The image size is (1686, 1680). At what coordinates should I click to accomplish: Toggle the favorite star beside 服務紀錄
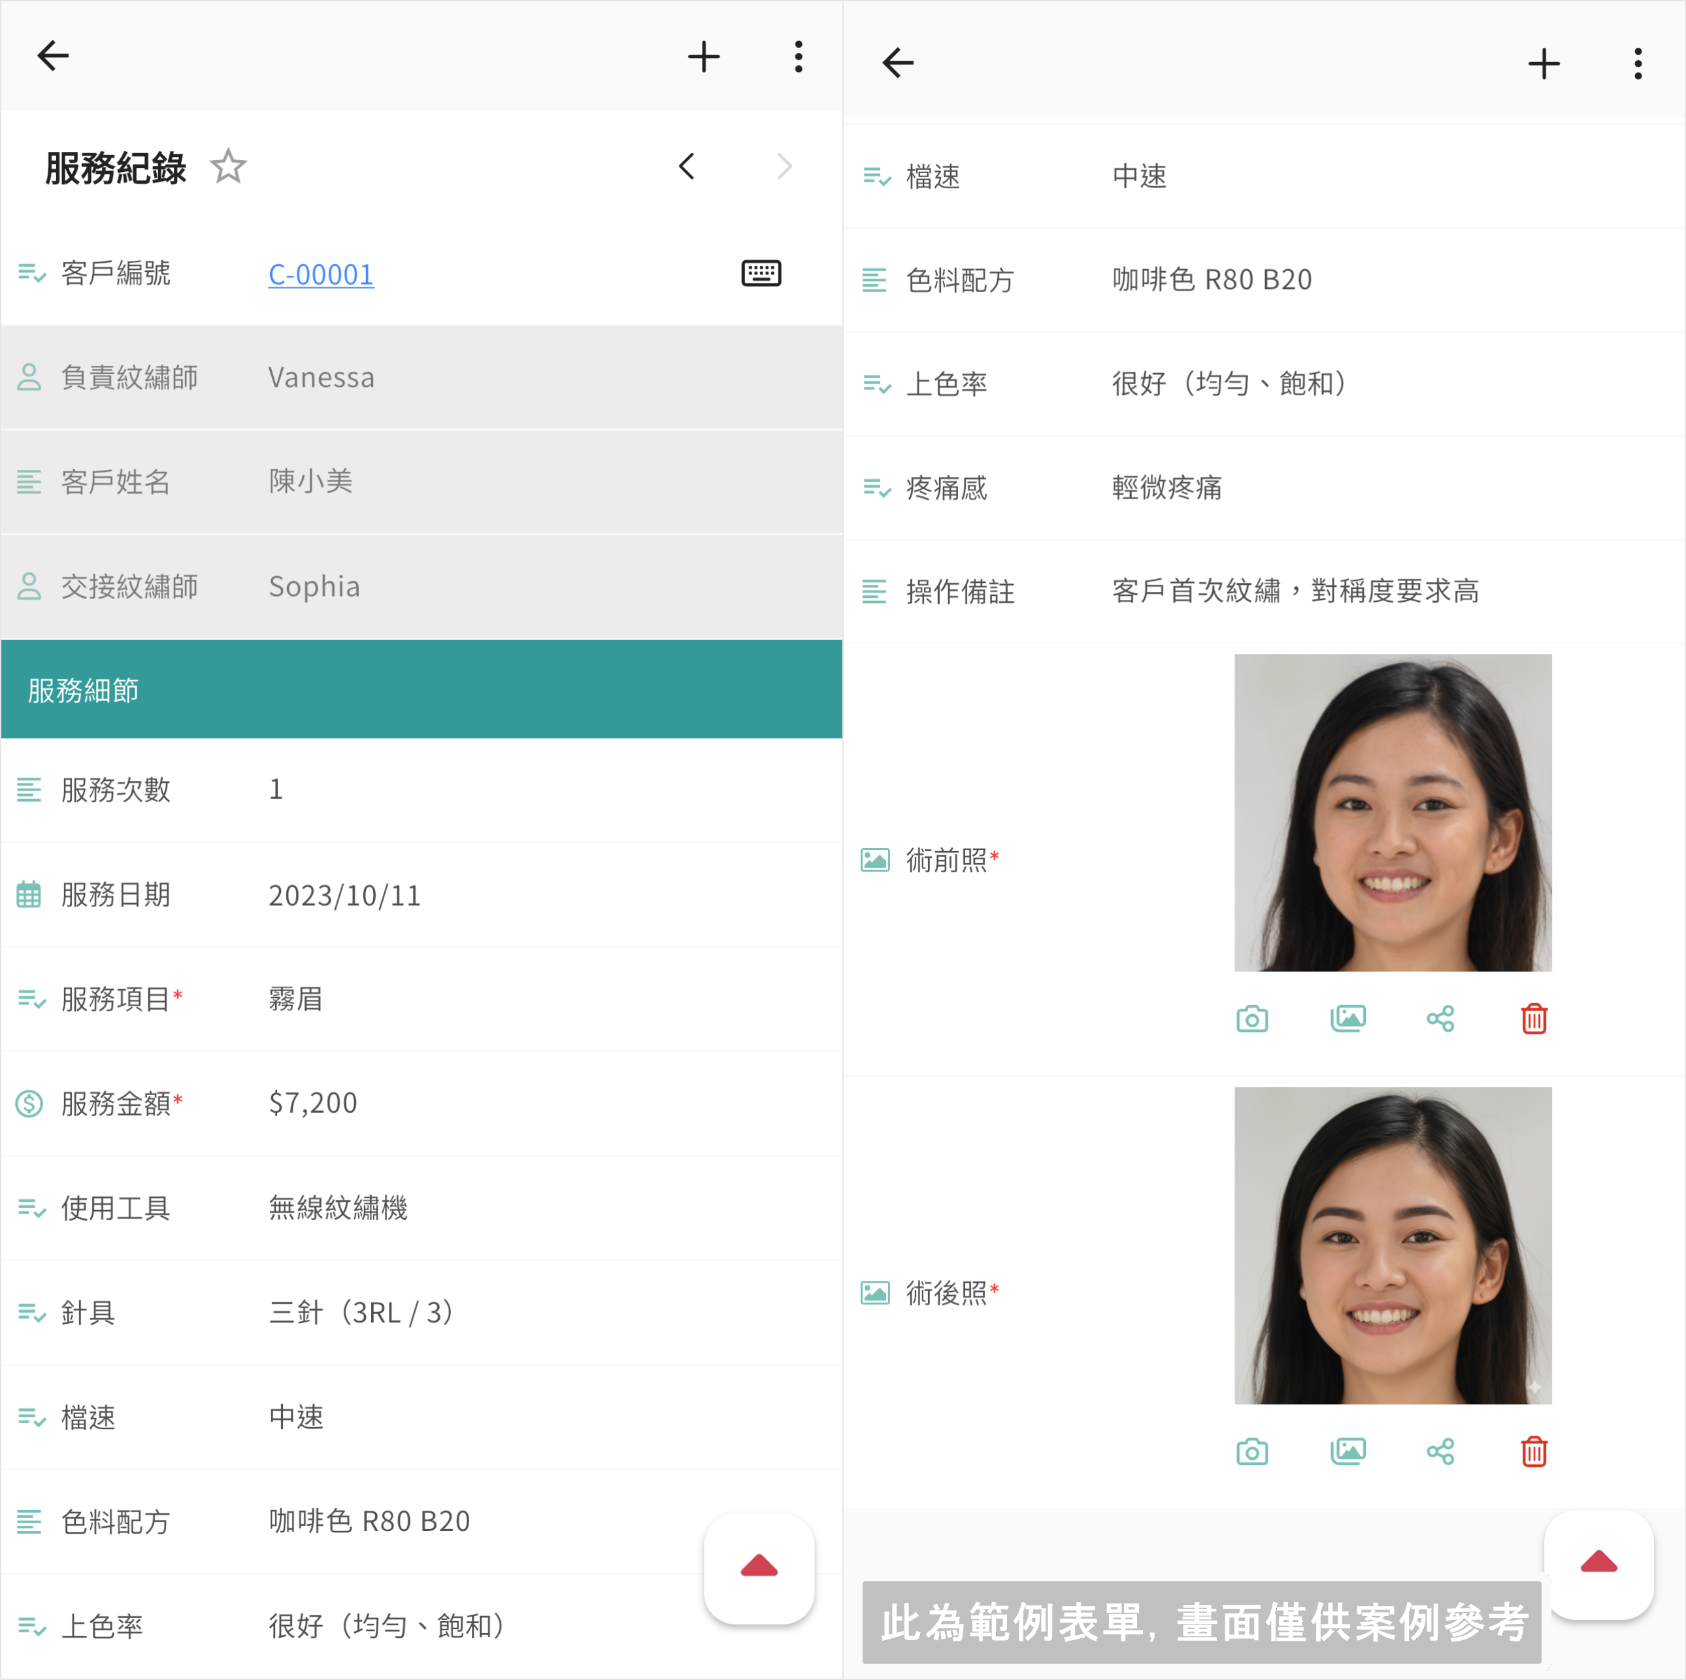click(229, 167)
